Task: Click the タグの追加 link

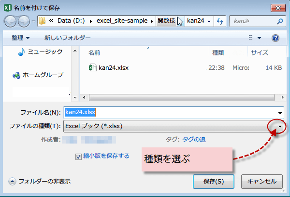Action: [x=194, y=139]
